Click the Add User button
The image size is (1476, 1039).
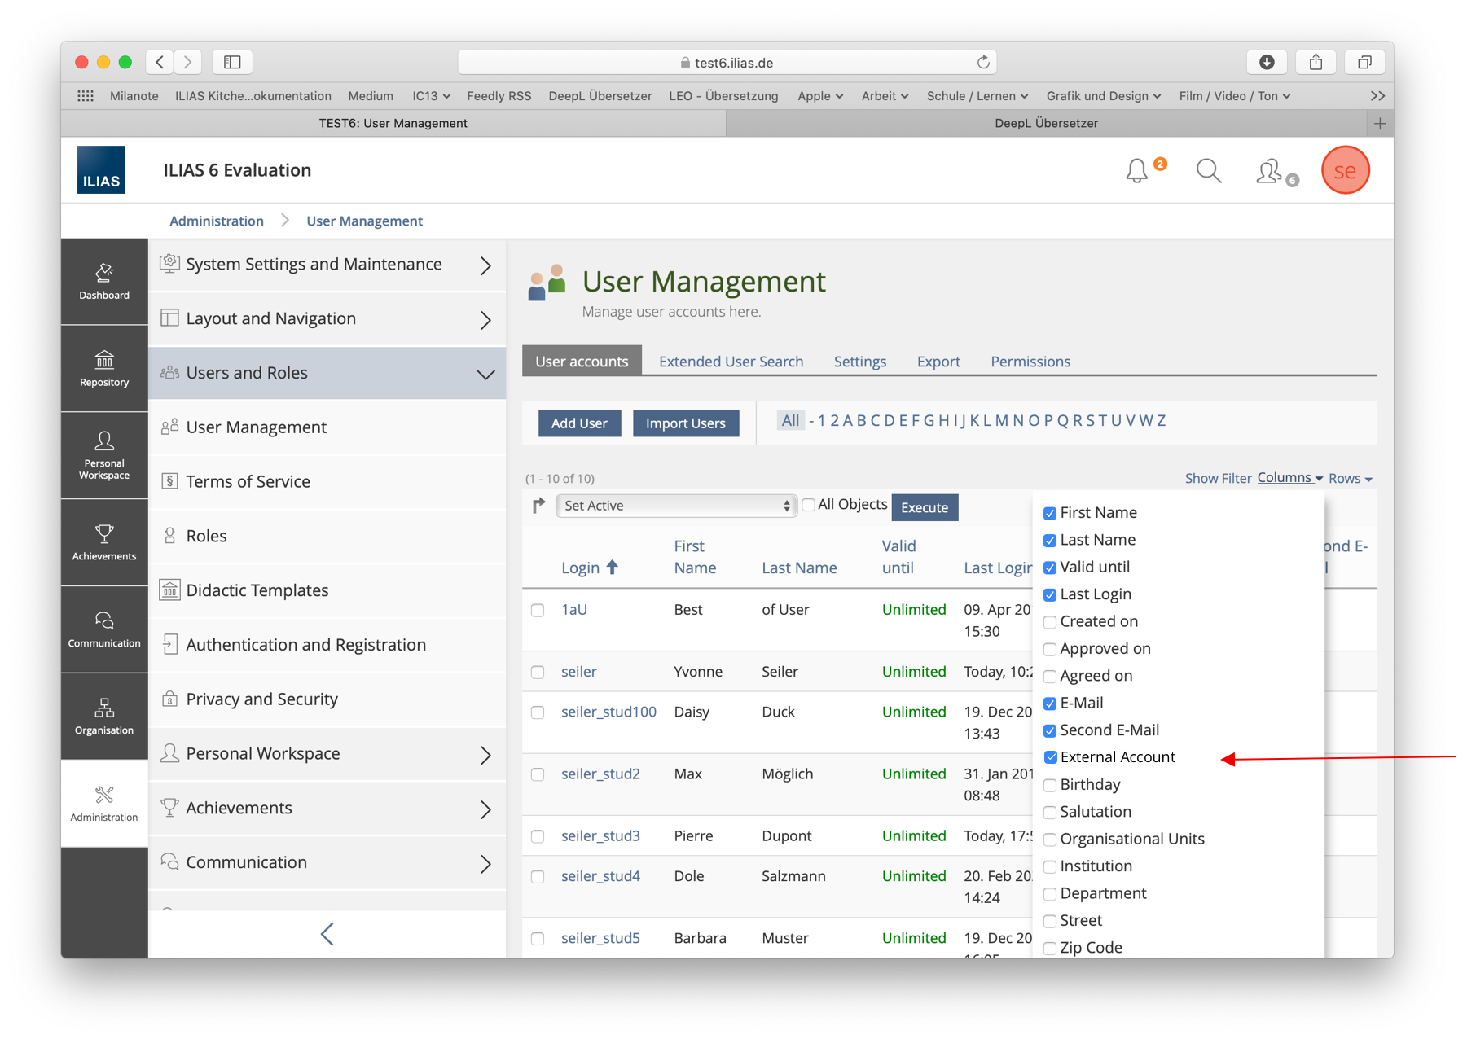tap(579, 423)
